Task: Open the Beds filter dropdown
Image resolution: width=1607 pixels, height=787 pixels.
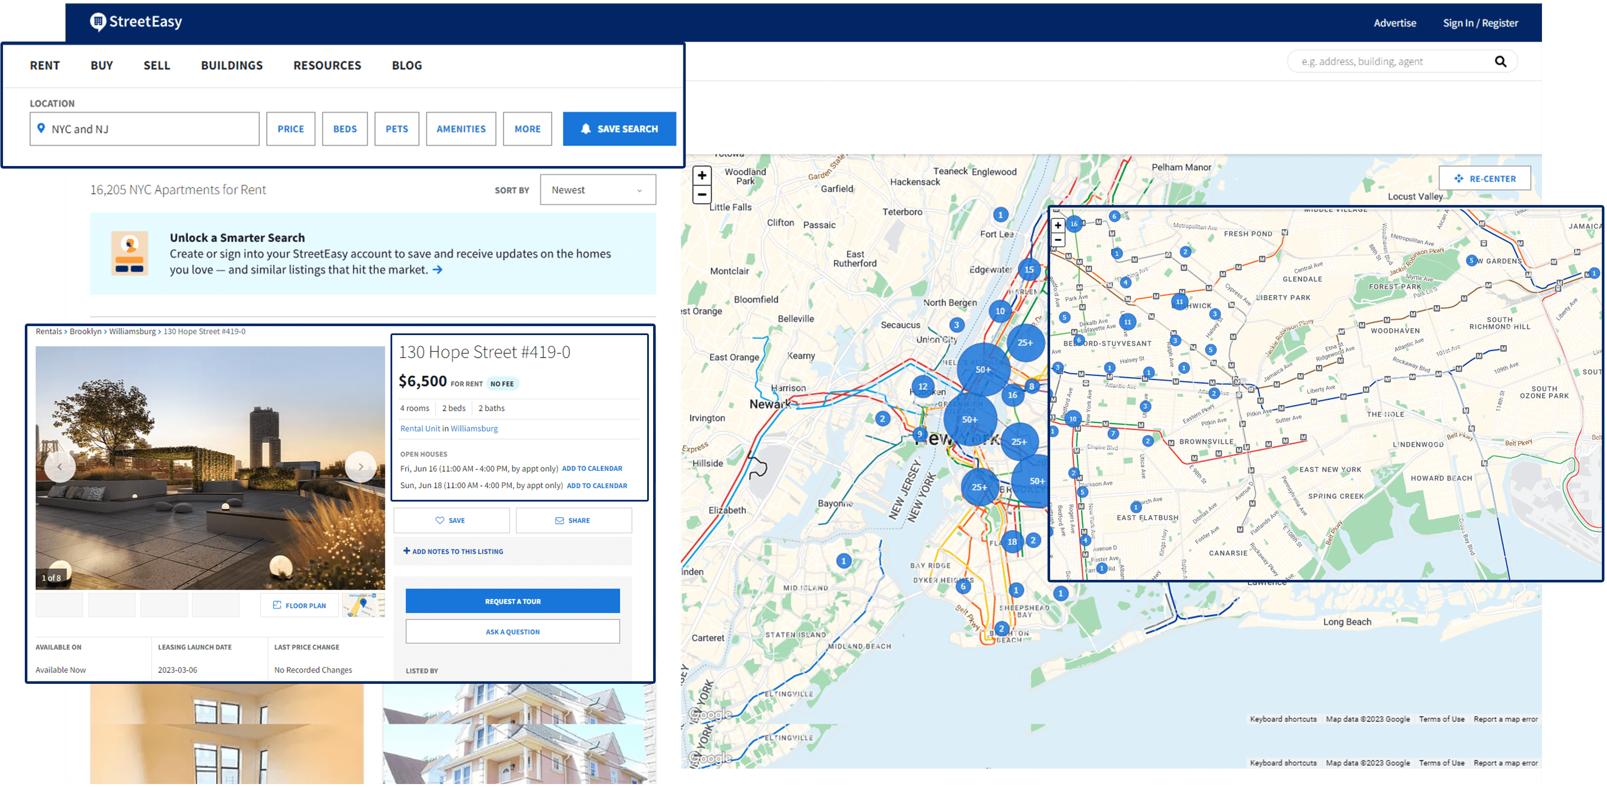Action: 345,128
